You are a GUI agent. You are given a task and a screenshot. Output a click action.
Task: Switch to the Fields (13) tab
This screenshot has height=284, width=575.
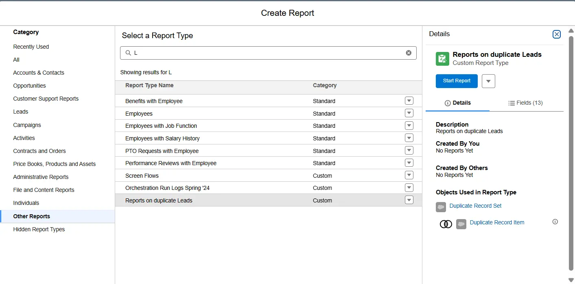[x=525, y=103]
